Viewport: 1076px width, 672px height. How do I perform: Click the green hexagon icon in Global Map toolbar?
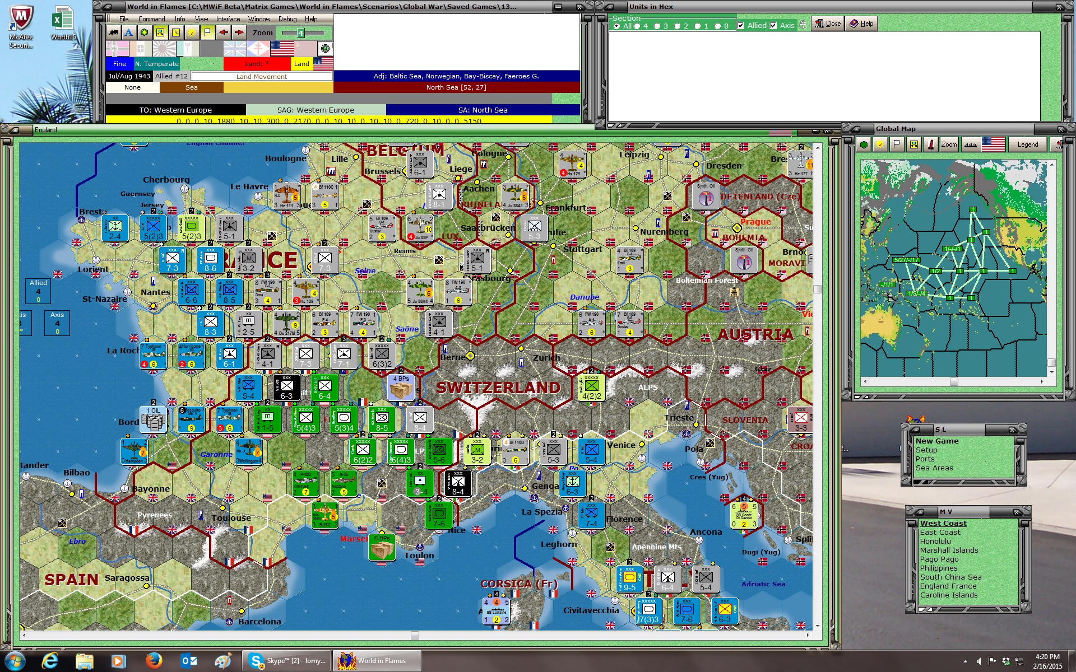point(864,144)
